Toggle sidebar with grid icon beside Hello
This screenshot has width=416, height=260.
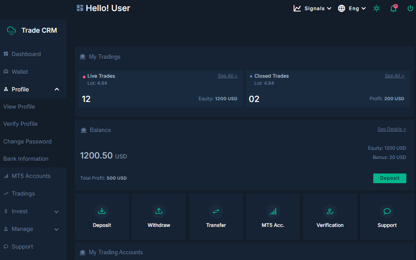pos(80,8)
